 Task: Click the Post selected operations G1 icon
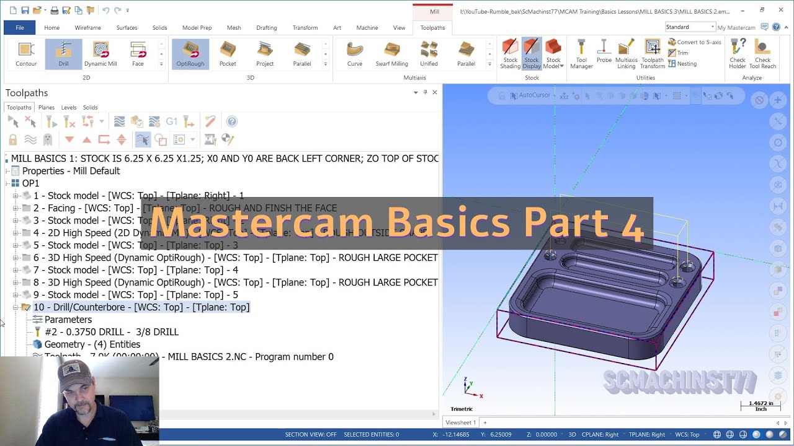pos(172,121)
